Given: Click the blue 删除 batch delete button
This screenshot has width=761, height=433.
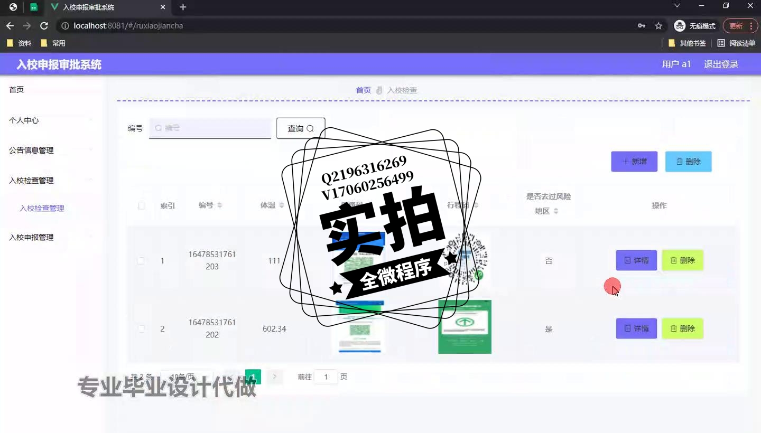Looking at the screenshot, I should click(x=688, y=162).
